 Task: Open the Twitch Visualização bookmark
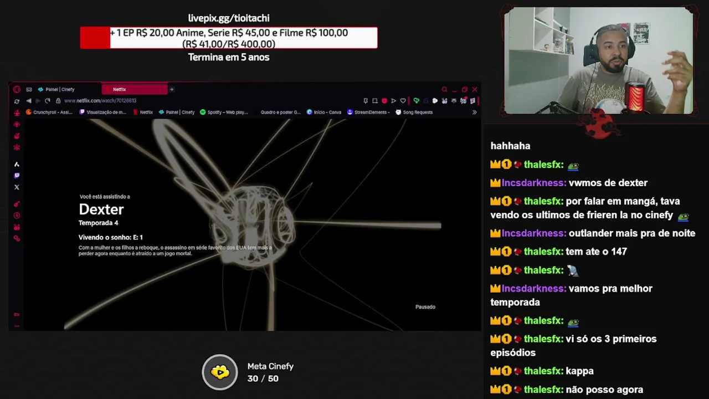(103, 112)
